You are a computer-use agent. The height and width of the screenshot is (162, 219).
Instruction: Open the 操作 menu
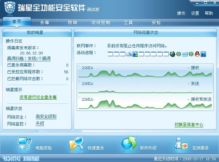(x=181, y=13)
